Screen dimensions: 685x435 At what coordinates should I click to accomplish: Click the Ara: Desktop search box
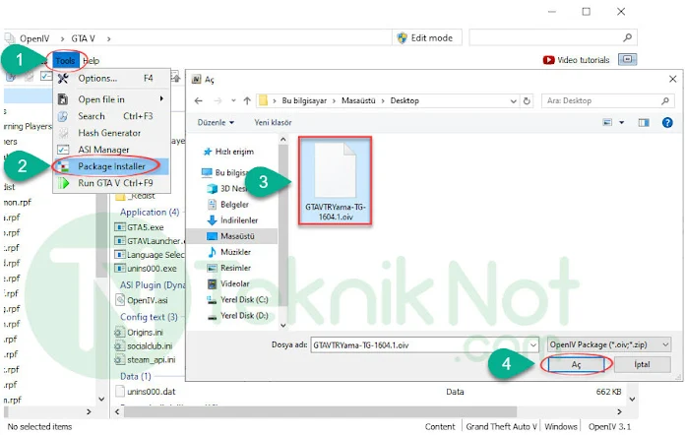point(607,101)
